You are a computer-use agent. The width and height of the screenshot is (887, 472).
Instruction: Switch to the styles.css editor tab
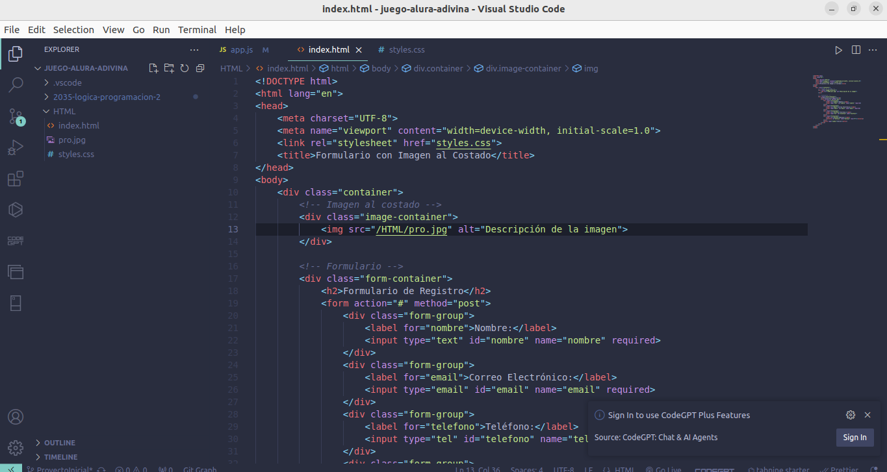click(407, 50)
